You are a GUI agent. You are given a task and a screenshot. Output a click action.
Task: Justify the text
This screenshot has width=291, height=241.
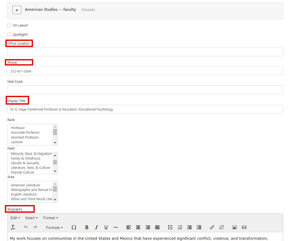click(x=157, y=227)
